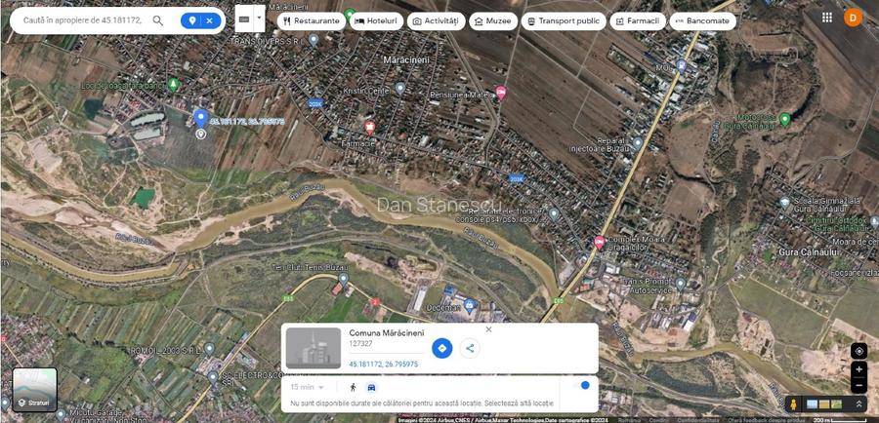The image size is (879, 423).
Task: Toggle the travel time switch
Action: [582, 385]
